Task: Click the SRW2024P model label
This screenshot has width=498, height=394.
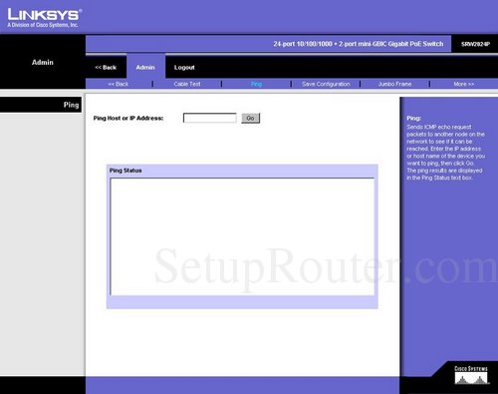Action: click(475, 44)
